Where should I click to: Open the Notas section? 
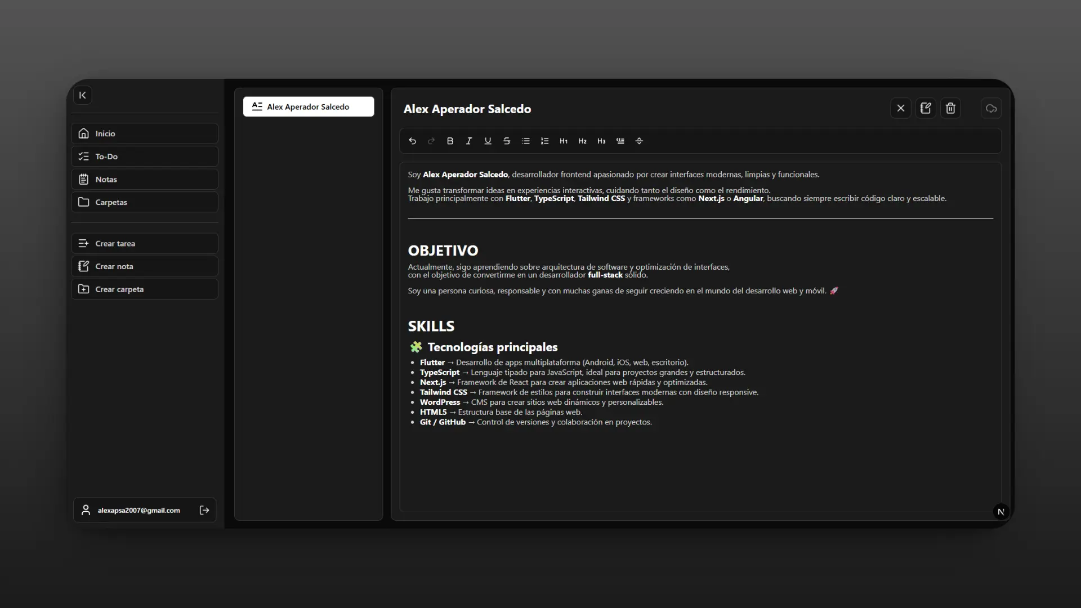[x=145, y=180]
